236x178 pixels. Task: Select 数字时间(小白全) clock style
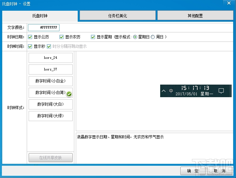click(51, 81)
